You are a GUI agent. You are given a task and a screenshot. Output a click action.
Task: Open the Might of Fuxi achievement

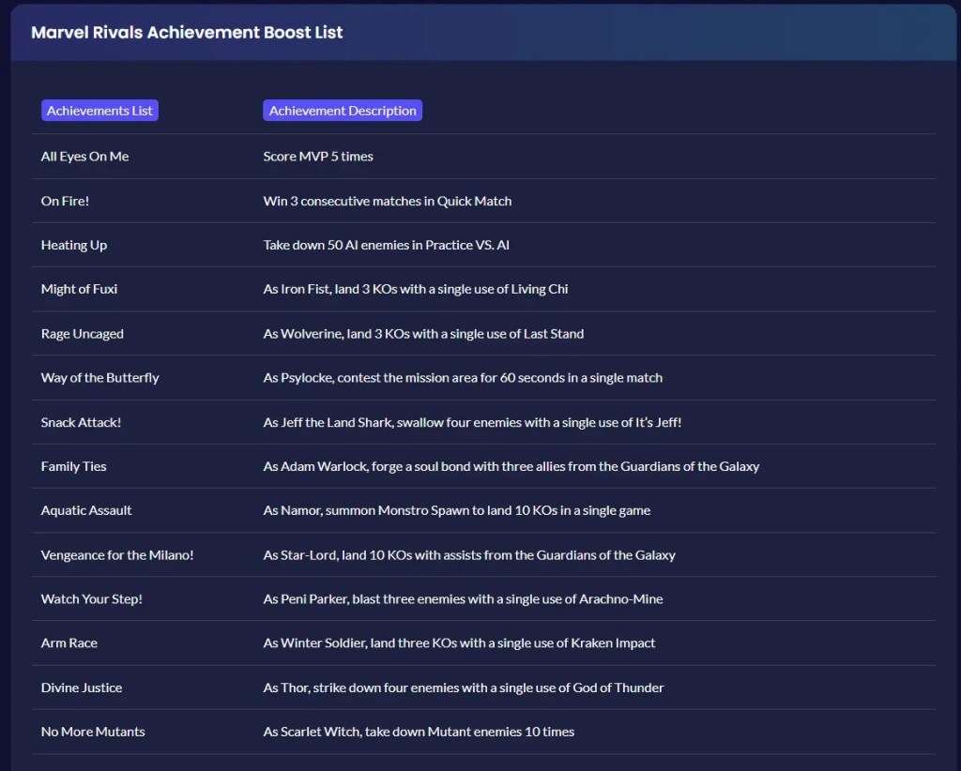(x=79, y=289)
